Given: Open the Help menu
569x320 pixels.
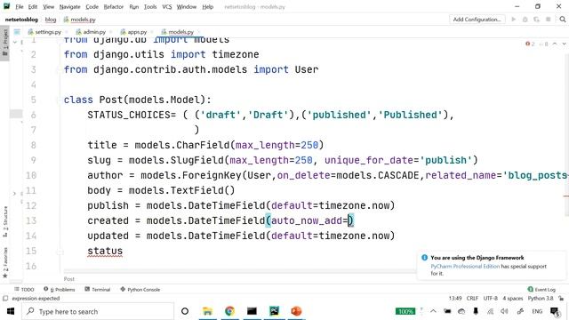Looking at the screenshot, I should pyautogui.click(x=207, y=6).
